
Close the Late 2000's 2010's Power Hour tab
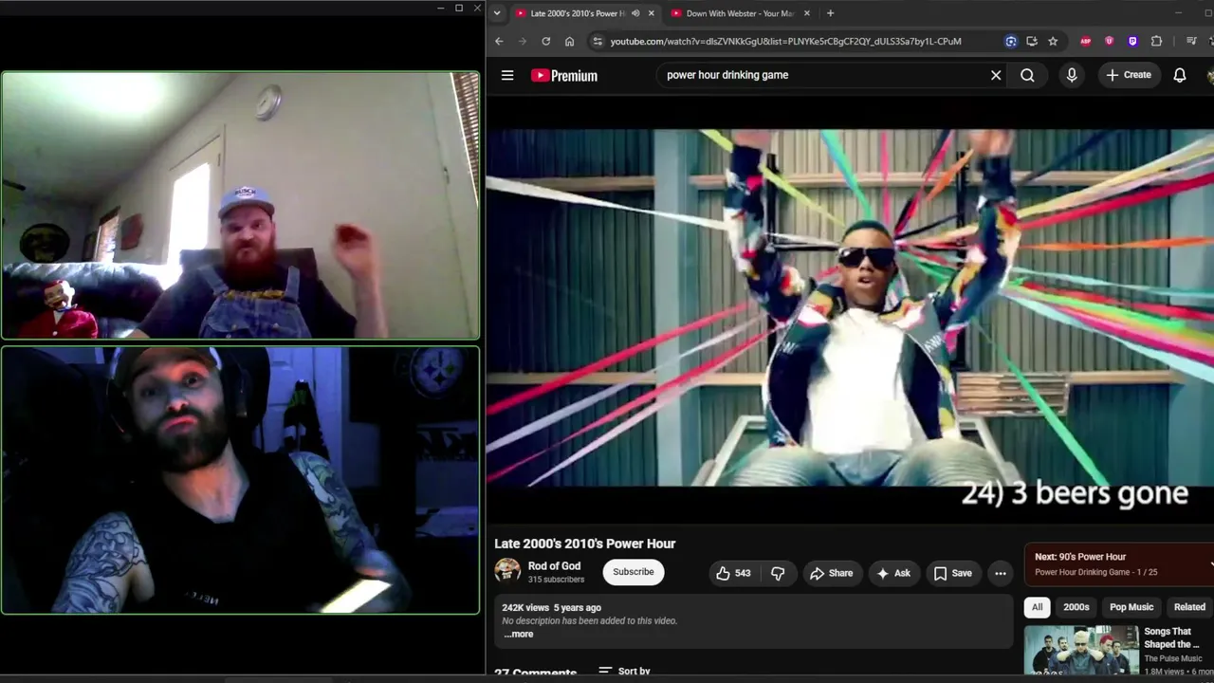tap(651, 13)
